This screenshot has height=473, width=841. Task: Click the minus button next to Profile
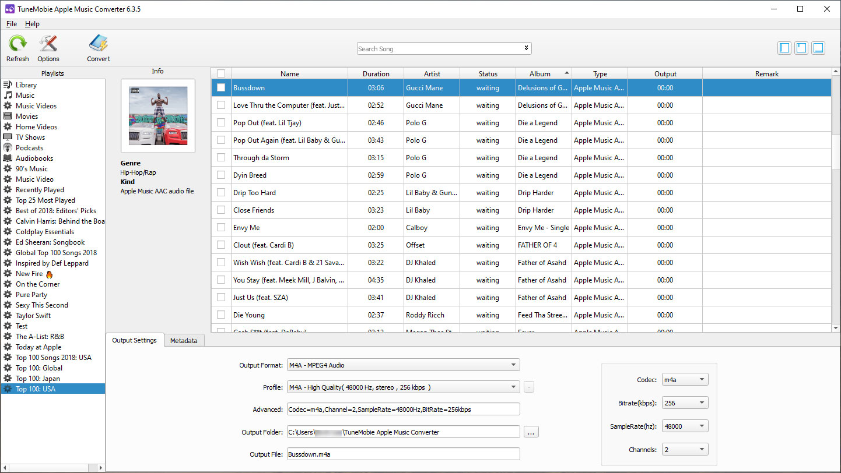pyautogui.click(x=529, y=387)
